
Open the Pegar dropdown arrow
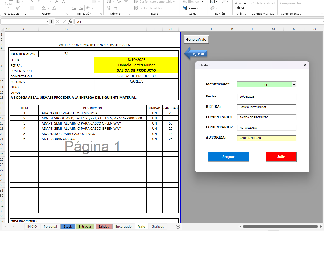click(x=9, y=7)
